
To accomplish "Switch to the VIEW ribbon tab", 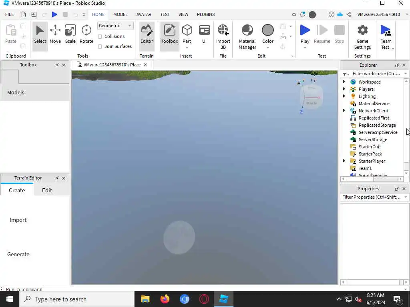I will 183,14.
